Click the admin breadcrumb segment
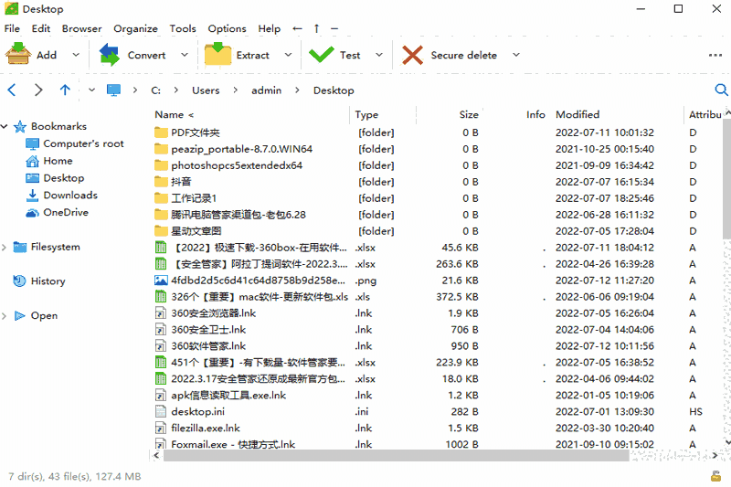The width and height of the screenshot is (731, 487). coord(266,90)
